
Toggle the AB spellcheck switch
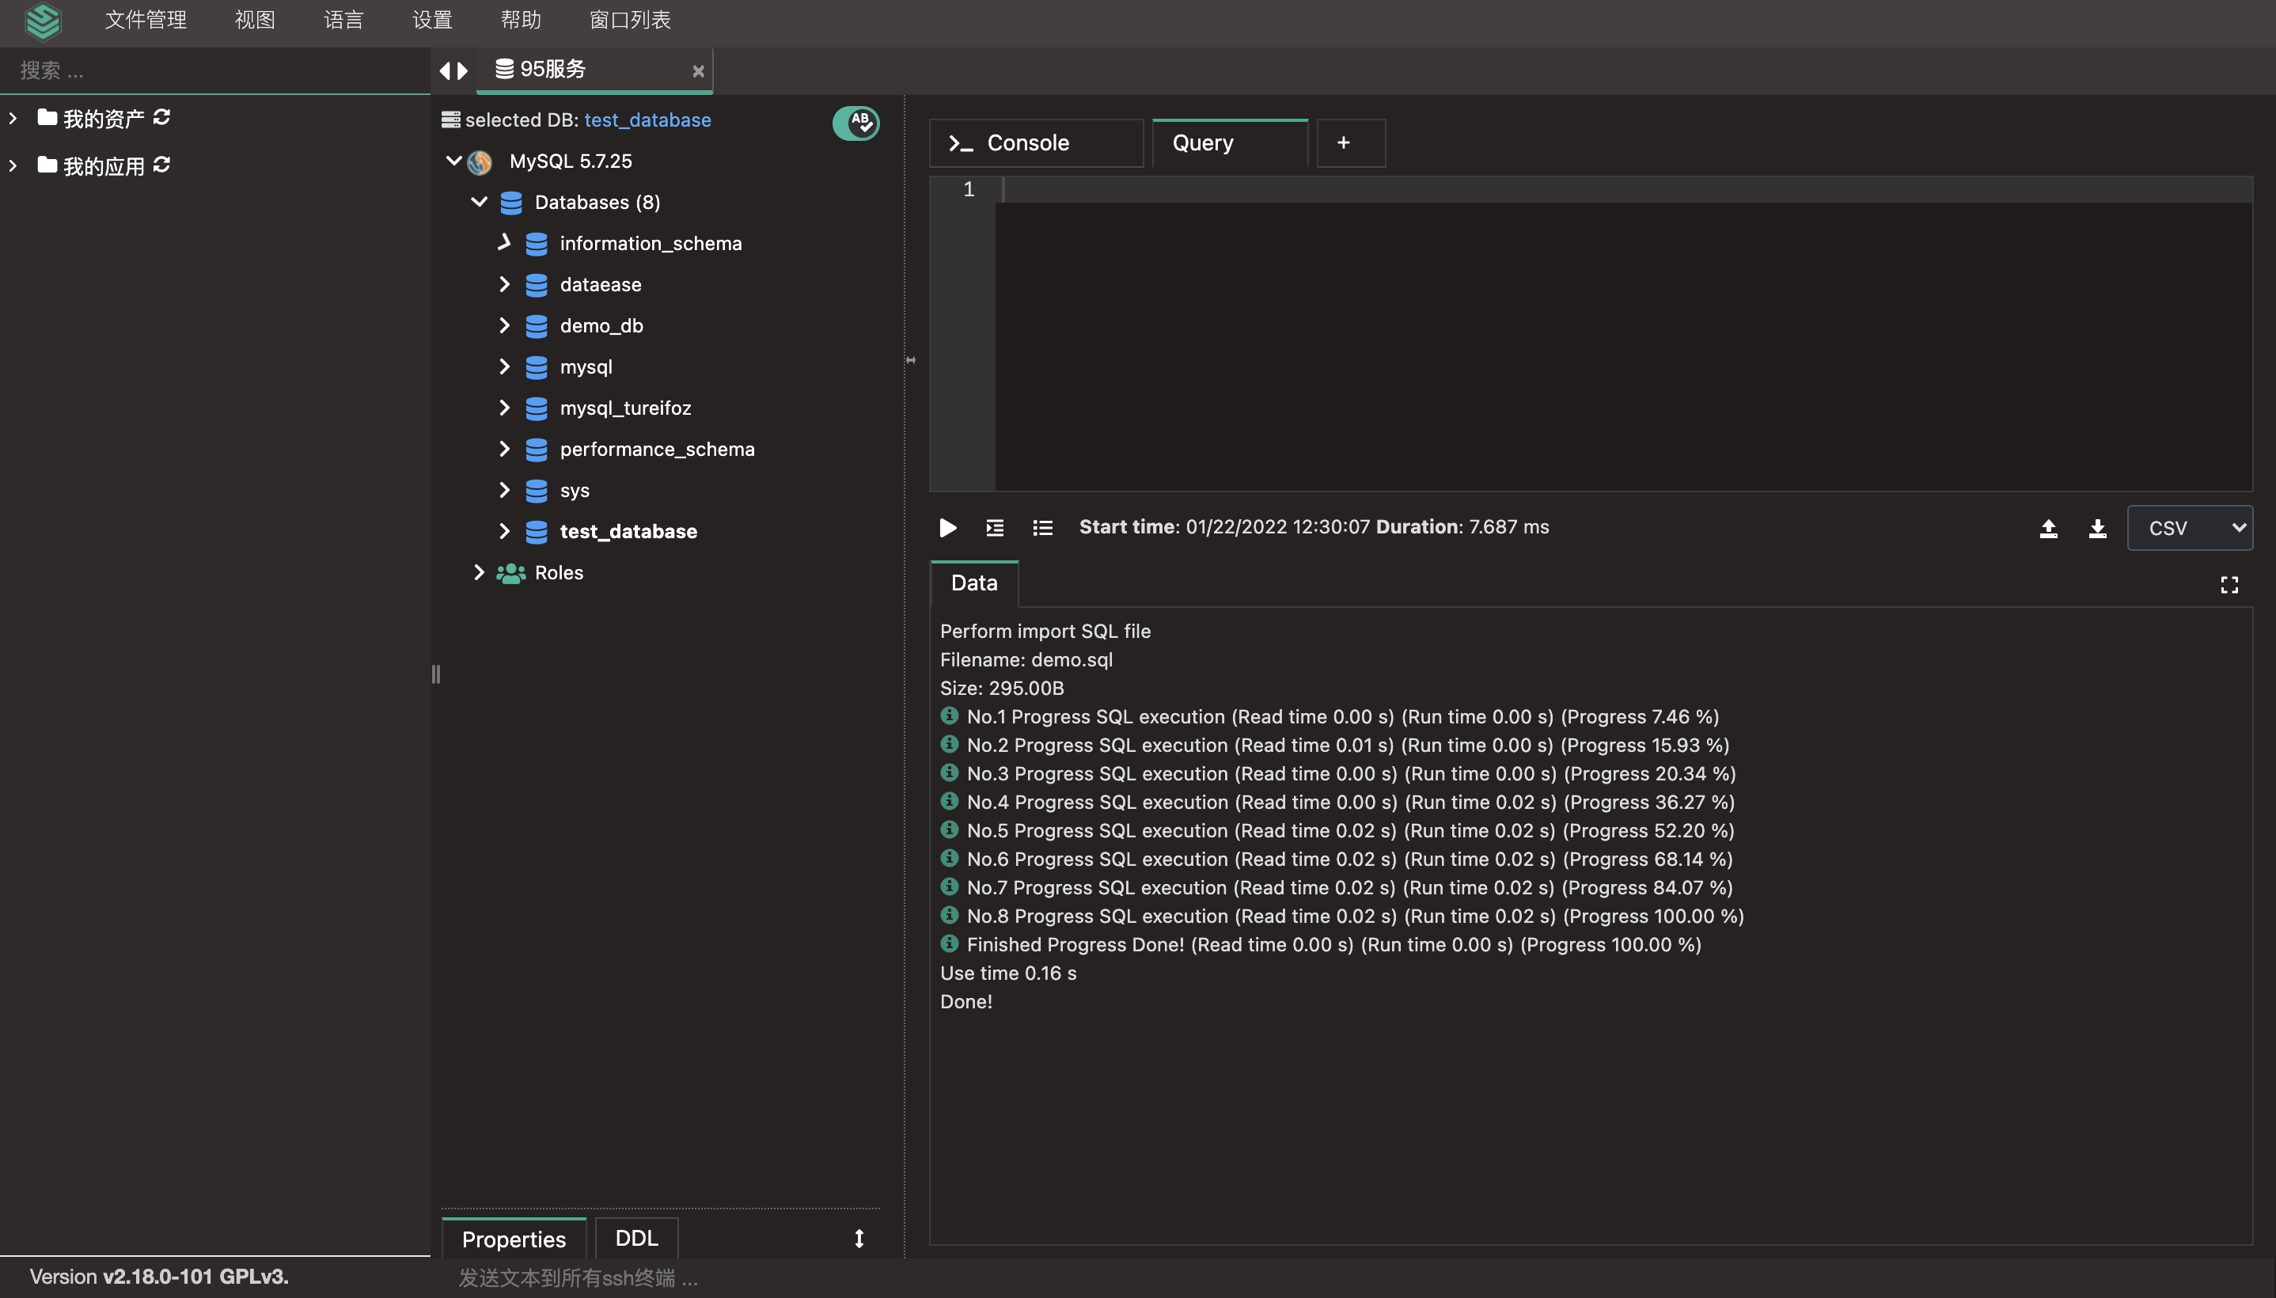pyautogui.click(x=855, y=123)
